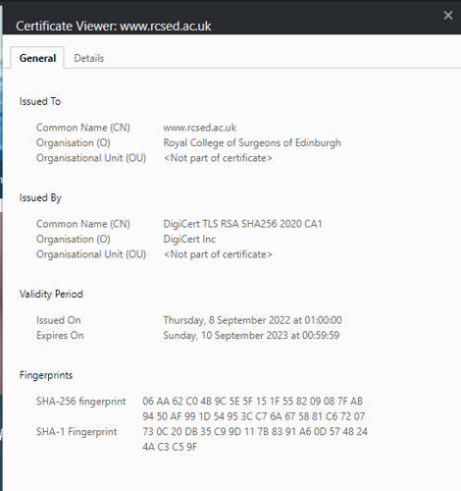Click the Expires On label
This screenshot has height=491, width=461.
point(60,336)
